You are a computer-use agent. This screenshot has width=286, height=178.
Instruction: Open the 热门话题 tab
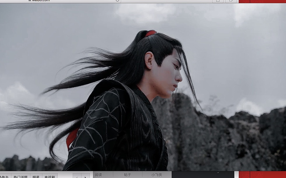point(20,176)
